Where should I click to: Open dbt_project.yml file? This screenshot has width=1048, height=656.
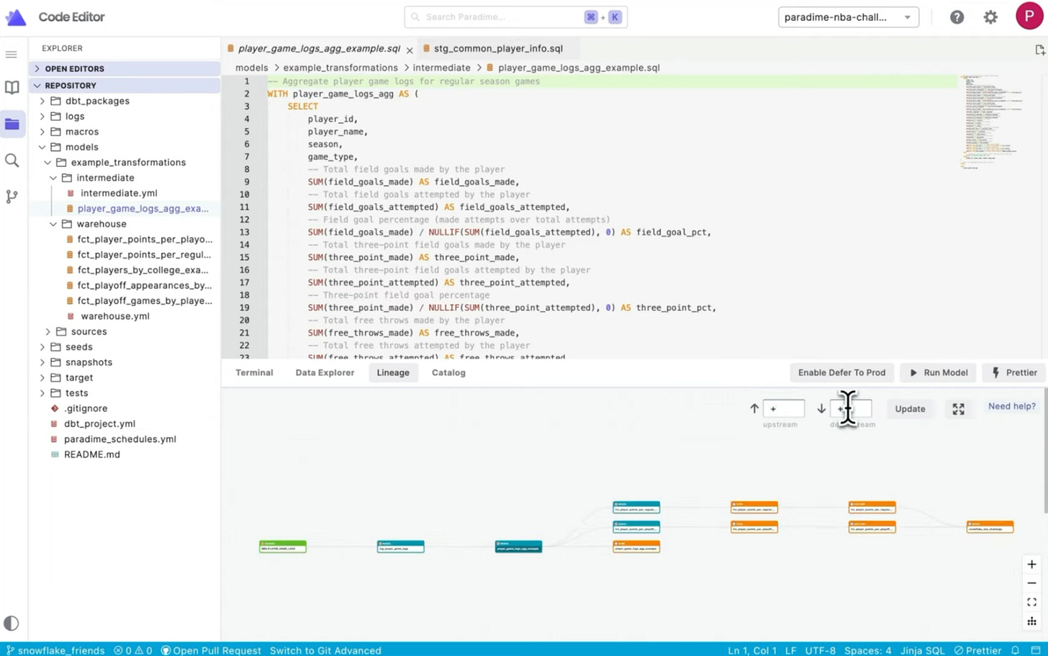99,423
